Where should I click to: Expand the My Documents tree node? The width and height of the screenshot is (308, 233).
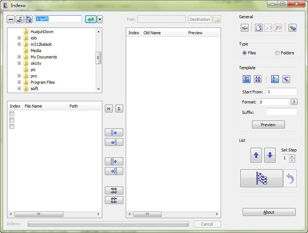[x=19, y=57]
